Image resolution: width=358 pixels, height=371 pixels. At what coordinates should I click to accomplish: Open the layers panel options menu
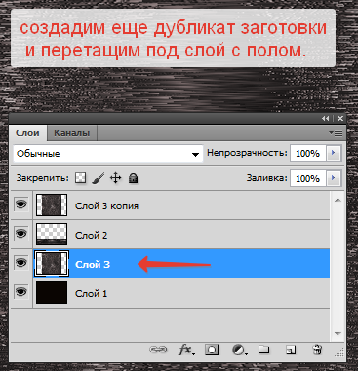336,132
